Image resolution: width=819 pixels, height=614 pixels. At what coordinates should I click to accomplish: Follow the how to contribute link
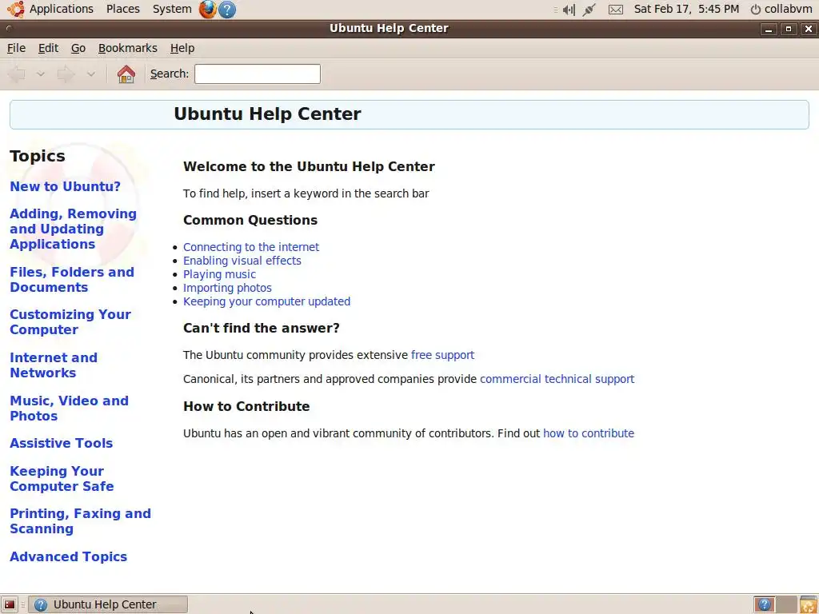(589, 433)
